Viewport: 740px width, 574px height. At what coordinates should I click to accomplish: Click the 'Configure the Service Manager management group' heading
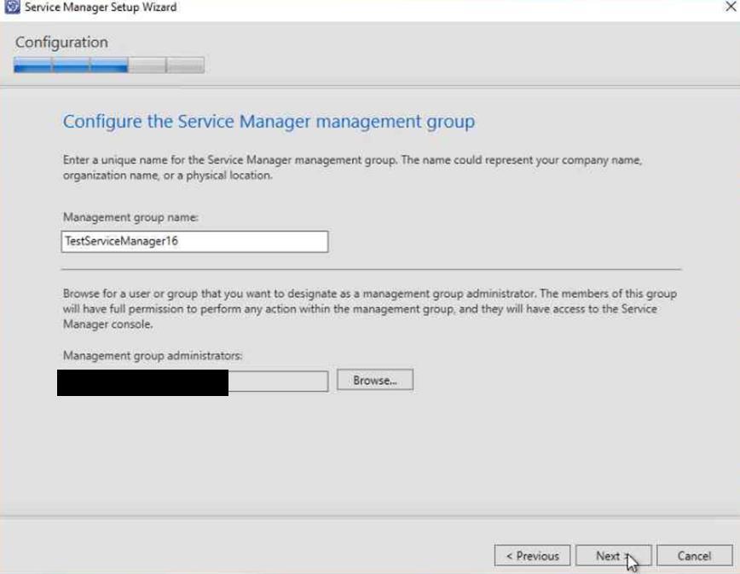click(269, 122)
